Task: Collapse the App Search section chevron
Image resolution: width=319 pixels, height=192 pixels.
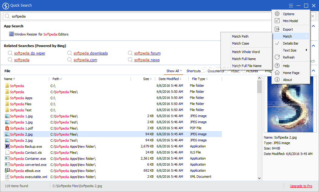Action: 314,26
